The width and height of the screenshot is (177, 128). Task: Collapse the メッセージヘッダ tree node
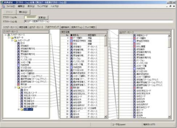pyautogui.click(x=12, y=40)
